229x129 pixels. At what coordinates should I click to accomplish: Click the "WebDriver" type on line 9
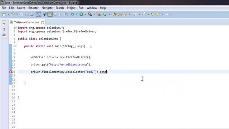pos(38,57)
